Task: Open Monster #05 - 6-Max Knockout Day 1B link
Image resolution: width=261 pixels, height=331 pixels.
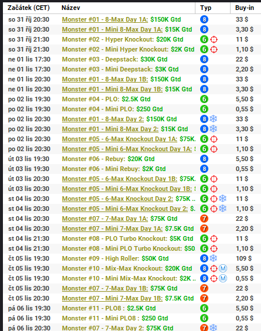Action: pos(119,179)
